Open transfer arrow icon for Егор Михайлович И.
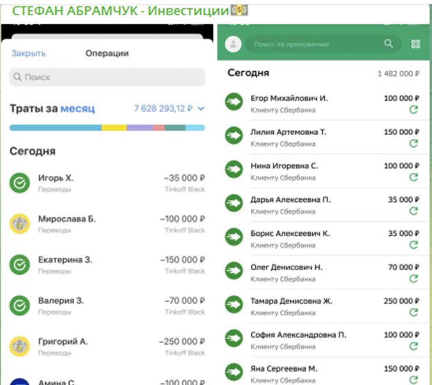 pos(234,101)
